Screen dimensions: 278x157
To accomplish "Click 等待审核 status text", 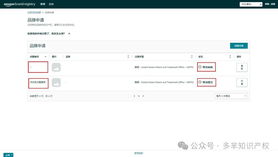I will 208,67.
